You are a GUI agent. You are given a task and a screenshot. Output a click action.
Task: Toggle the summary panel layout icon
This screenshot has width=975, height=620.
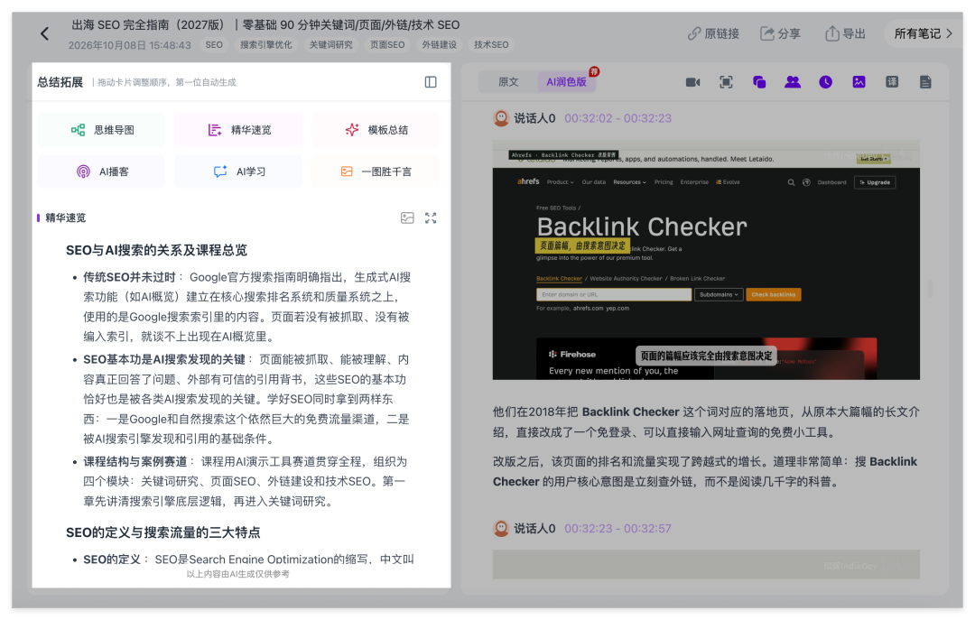[x=431, y=82]
